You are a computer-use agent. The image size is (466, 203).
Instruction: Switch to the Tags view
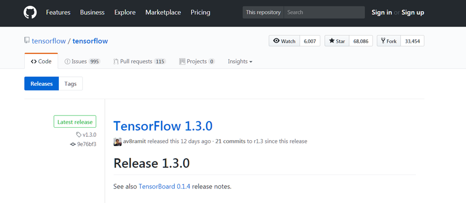(x=70, y=84)
